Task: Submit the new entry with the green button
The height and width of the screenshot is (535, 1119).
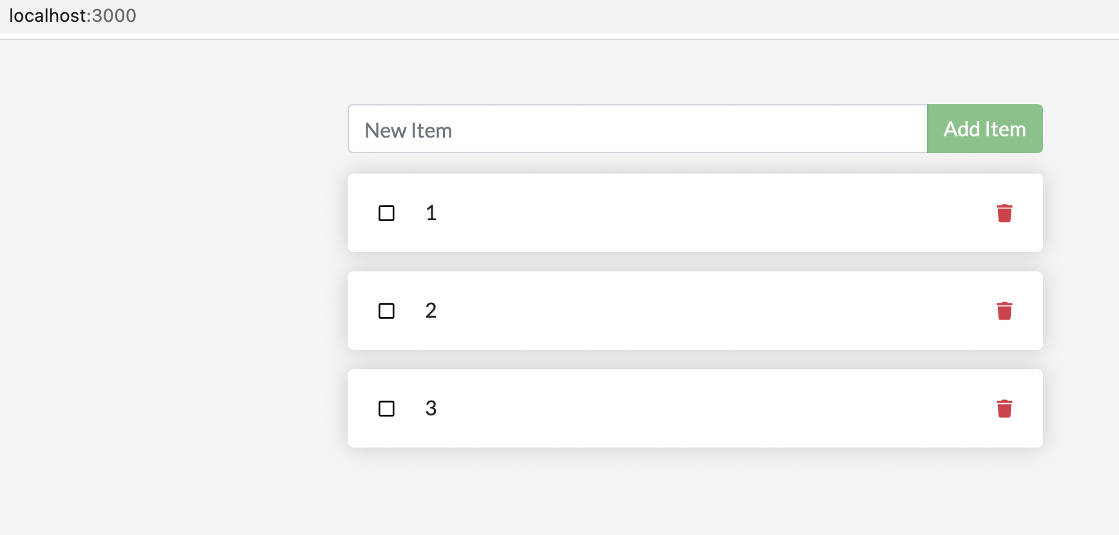Action: (x=984, y=129)
